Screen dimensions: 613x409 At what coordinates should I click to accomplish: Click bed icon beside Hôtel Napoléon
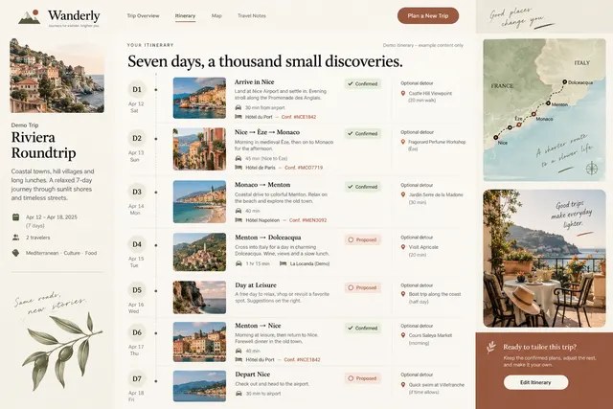click(238, 220)
